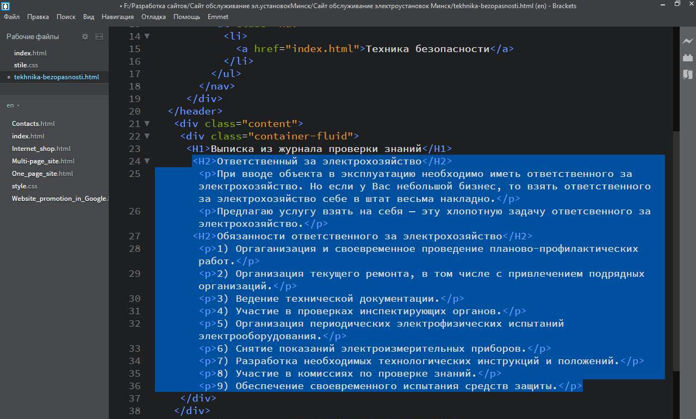Image resolution: width=696 pixels, height=419 pixels.
Task: Start Live Preview with the lightning bolt icon
Action: click(688, 41)
